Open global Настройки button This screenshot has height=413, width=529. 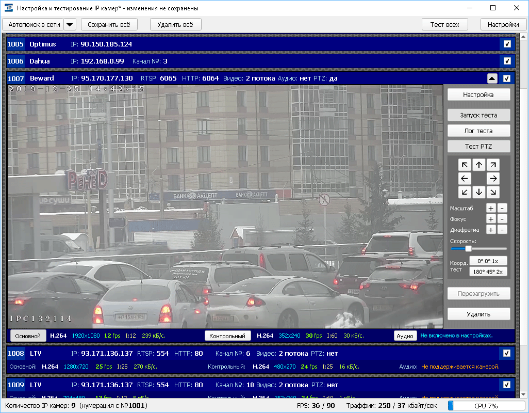[x=503, y=24]
